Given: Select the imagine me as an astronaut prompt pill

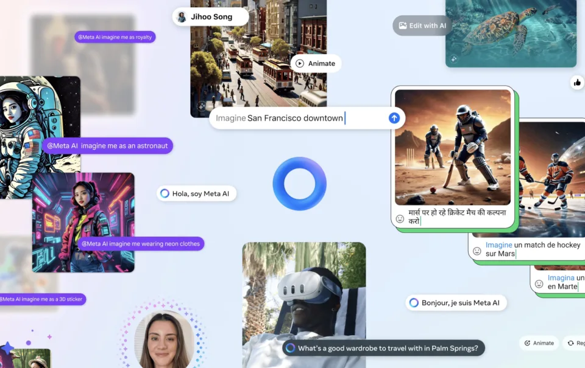Looking at the screenshot, I should coord(108,145).
